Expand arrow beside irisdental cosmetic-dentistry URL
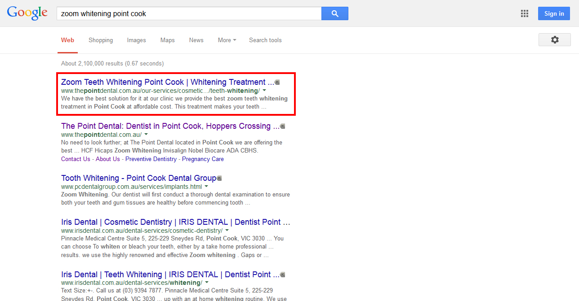 point(227,230)
